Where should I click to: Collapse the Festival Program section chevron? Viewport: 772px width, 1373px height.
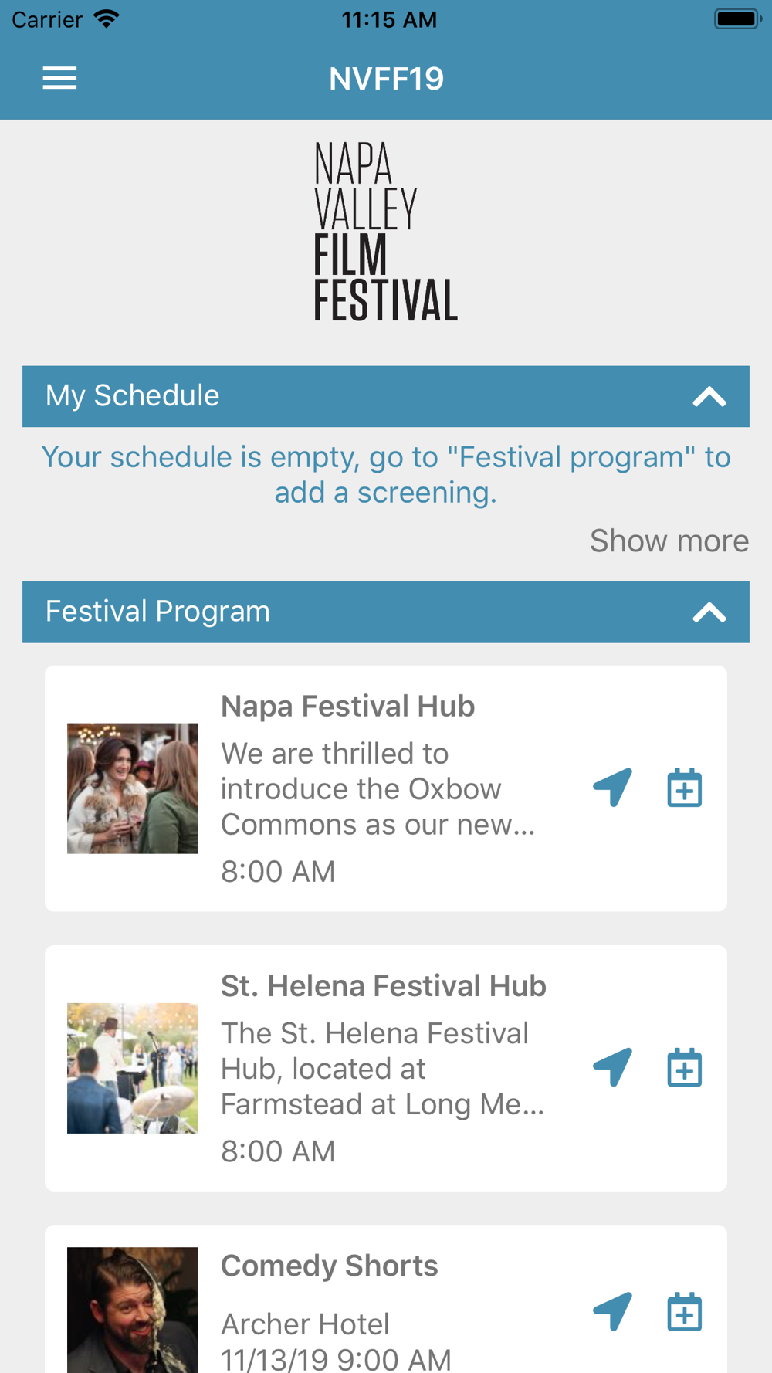click(709, 612)
